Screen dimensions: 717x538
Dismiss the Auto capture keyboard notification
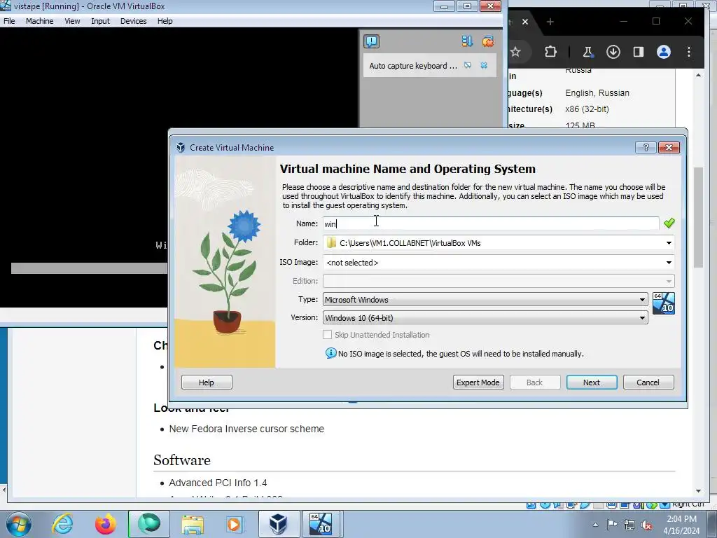tap(484, 65)
